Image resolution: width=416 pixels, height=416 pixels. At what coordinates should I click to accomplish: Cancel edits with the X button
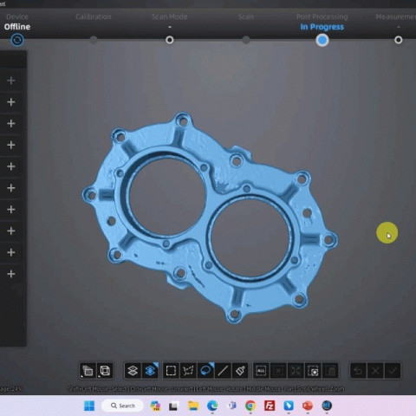pos(375,370)
